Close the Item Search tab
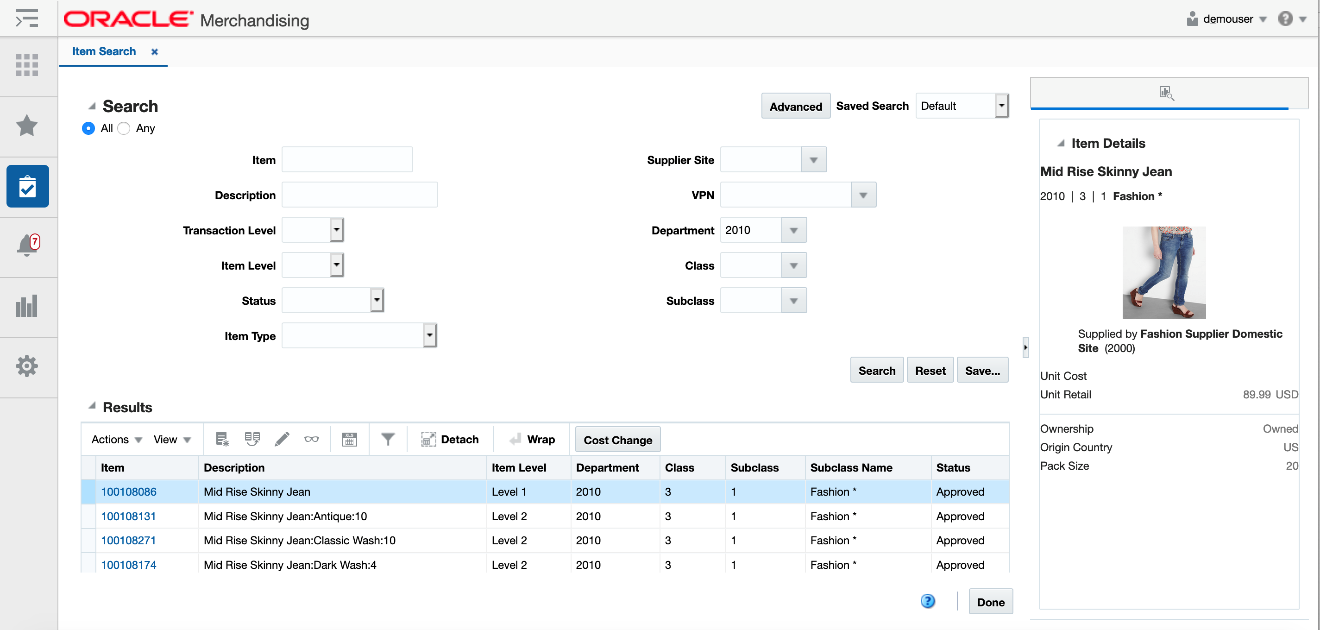The height and width of the screenshot is (630, 1320). pyautogui.click(x=154, y=51)
